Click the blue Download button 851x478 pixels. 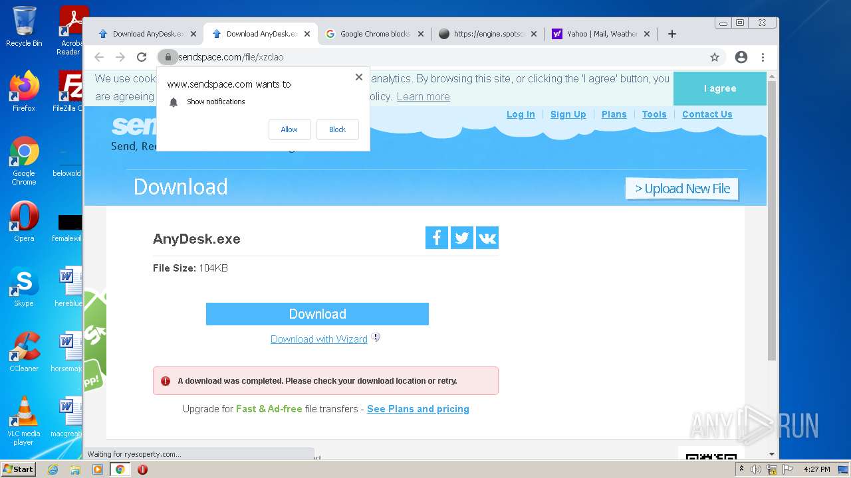(317, 314)
